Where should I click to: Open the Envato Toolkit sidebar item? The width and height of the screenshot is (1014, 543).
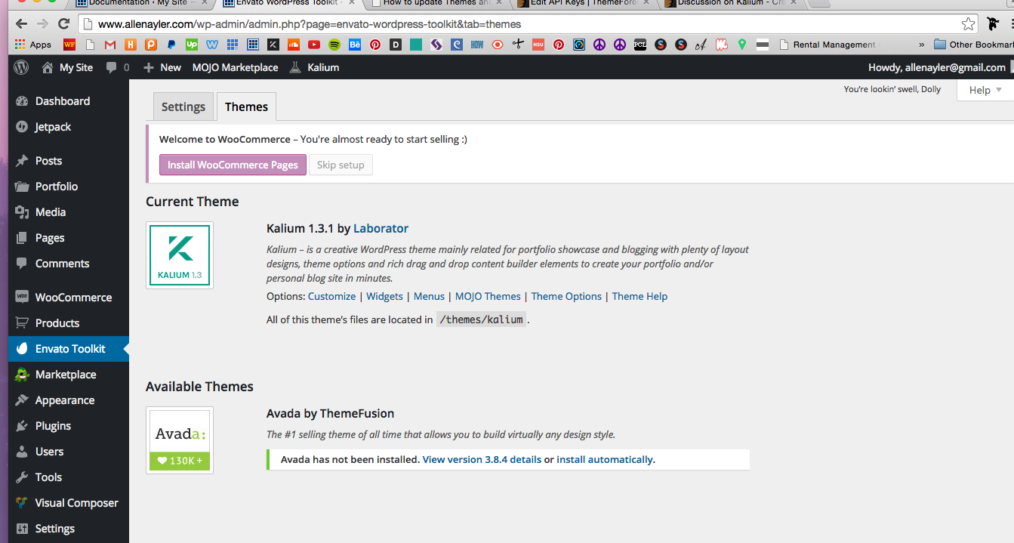[70, 349]
